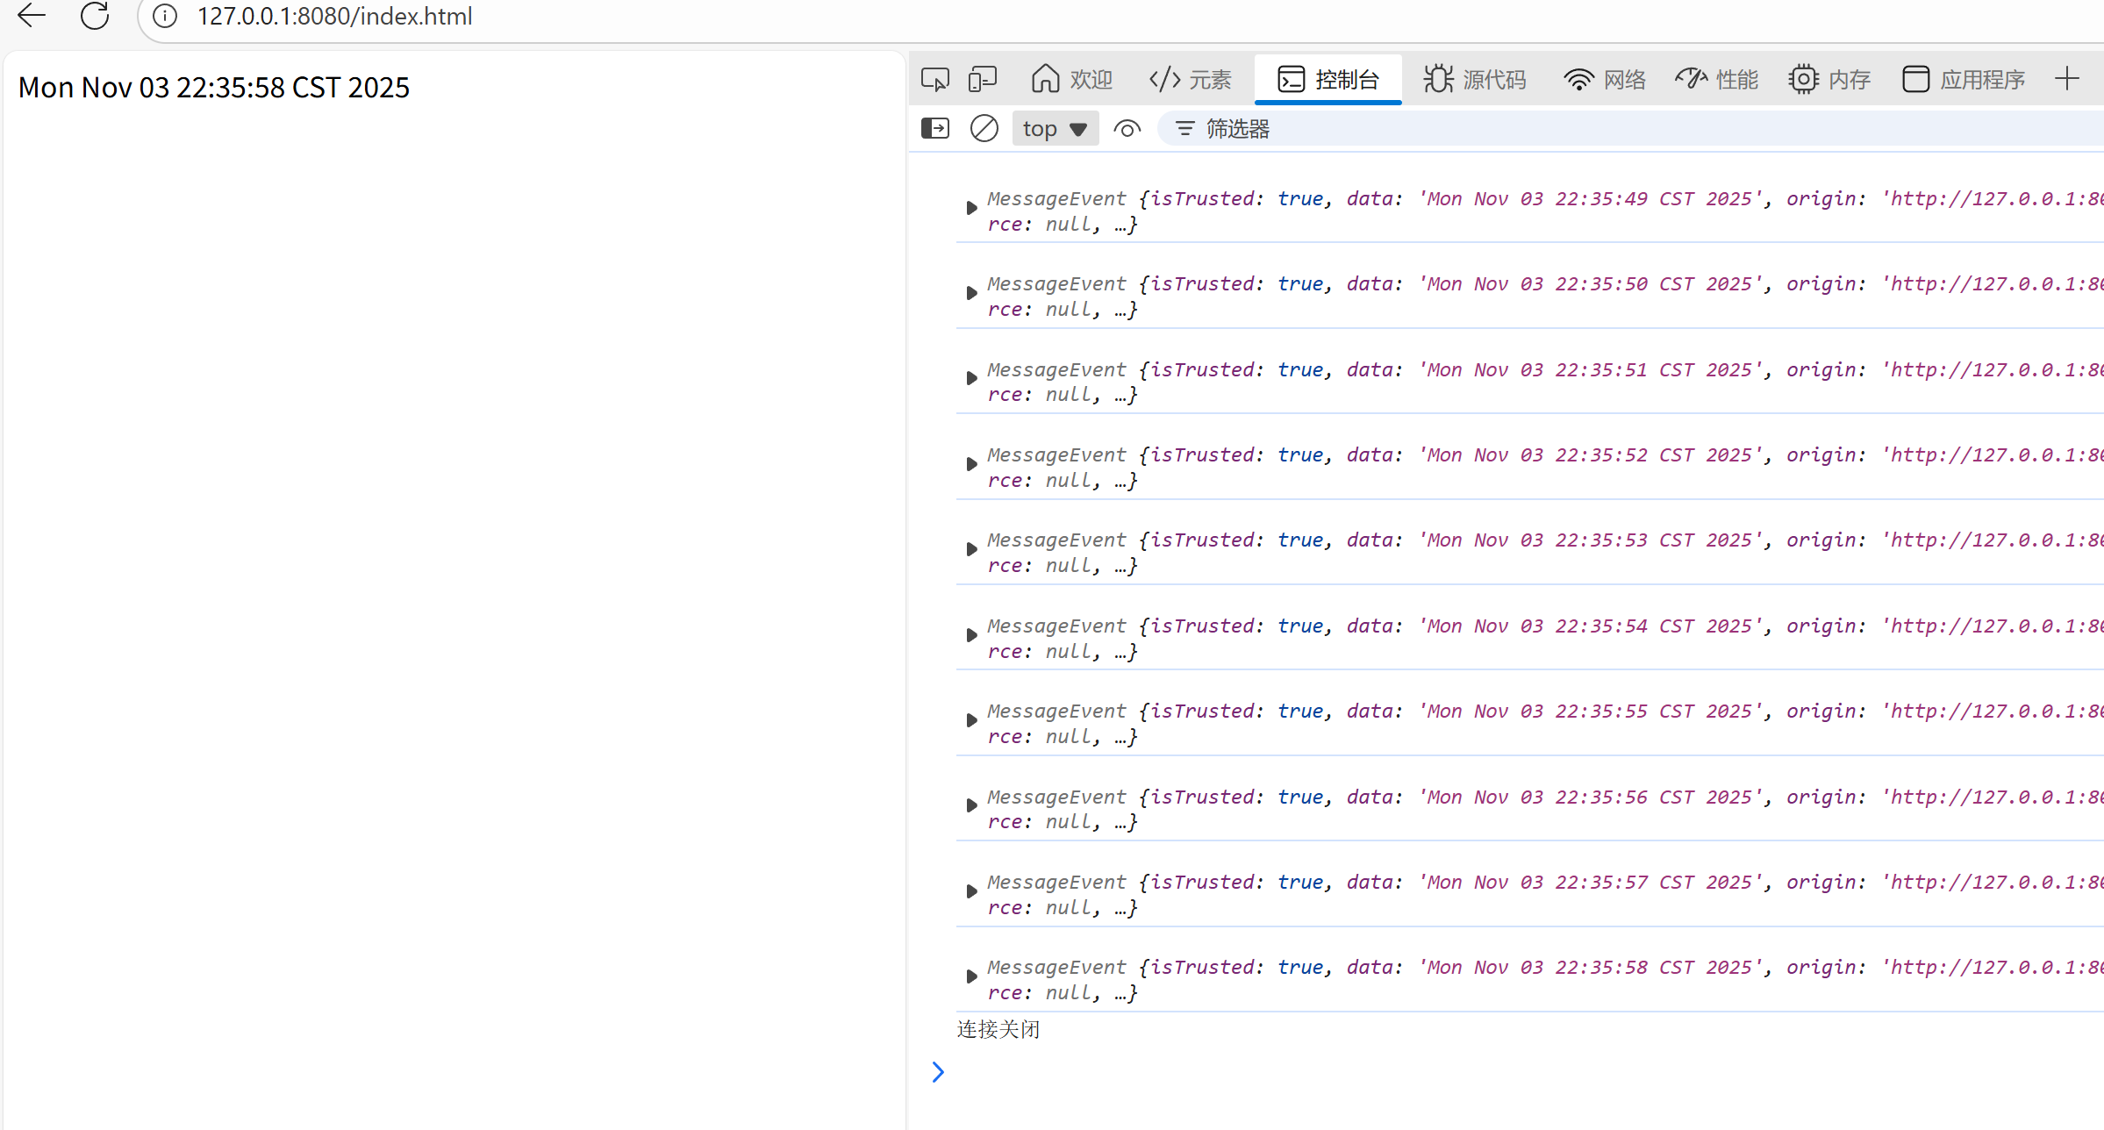Open the 欢迎 welcome tab
2104x1130 pixels.
coord(1071,80)
